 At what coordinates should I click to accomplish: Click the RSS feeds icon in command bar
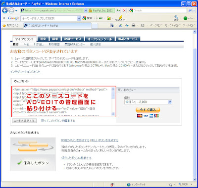120,25
